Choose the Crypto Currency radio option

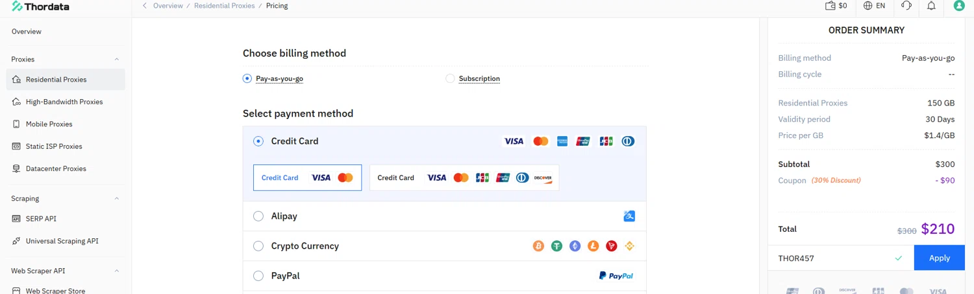click(x=258, y=246)
